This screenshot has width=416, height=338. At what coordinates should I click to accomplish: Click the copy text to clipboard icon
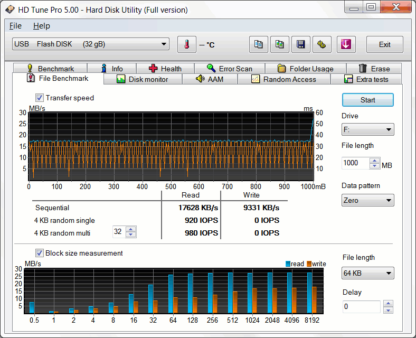point(258,44)
